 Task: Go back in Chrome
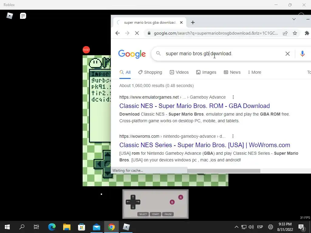tap(118, 33)
